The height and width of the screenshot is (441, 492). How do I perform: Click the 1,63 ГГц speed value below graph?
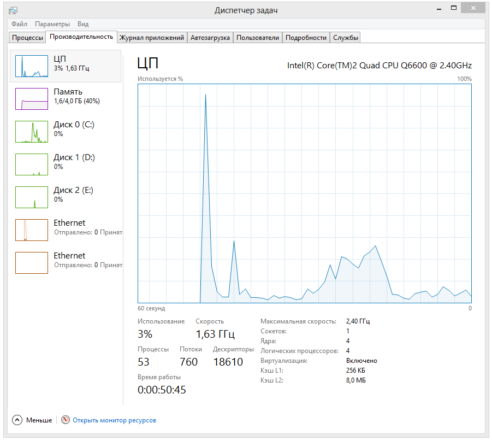point(215,334)
